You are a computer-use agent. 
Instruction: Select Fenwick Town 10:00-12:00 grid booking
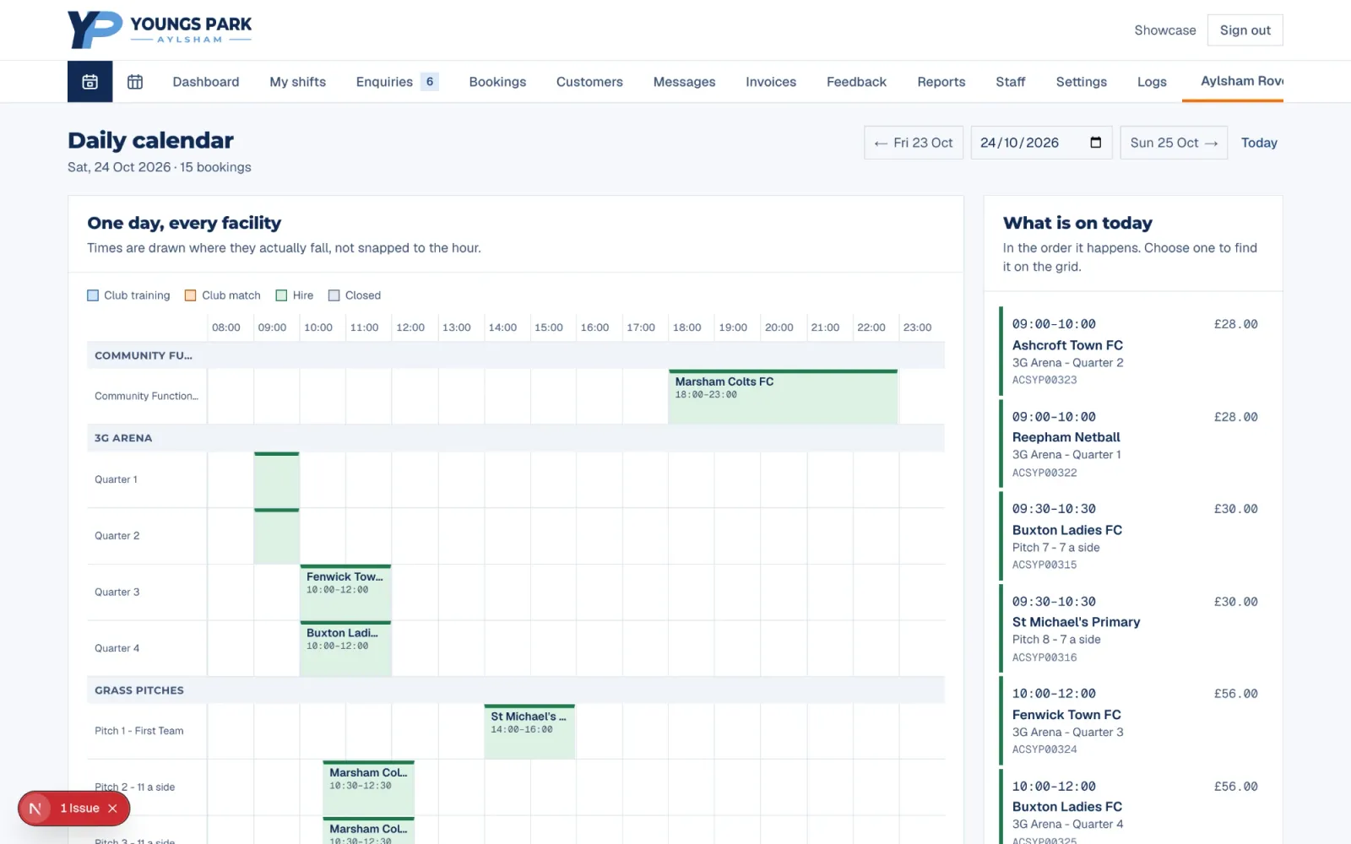(345, 592)
